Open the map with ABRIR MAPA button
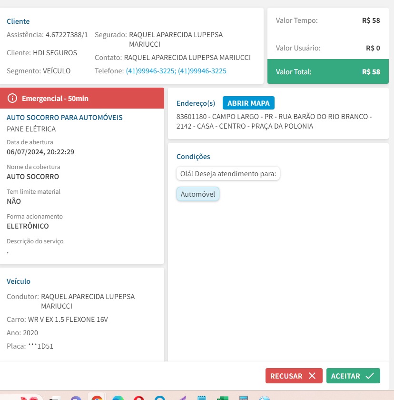 point(248,103)
